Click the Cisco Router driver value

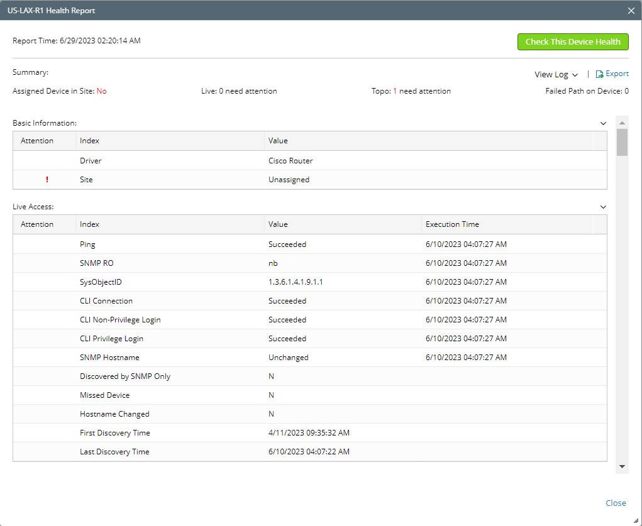pos(290,161)
